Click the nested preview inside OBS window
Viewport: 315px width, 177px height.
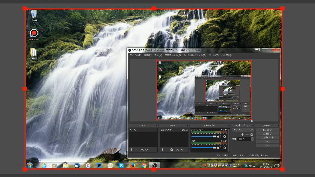pyautogui.click(x=204, y=90)
